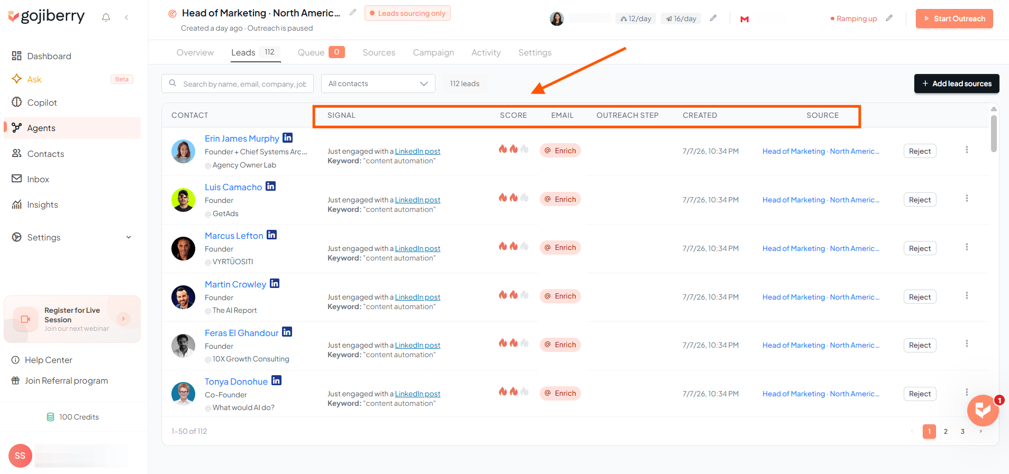Click the SS user avatar
The width and height of the screenshot is (1009, 474).
tap(20, 456)
